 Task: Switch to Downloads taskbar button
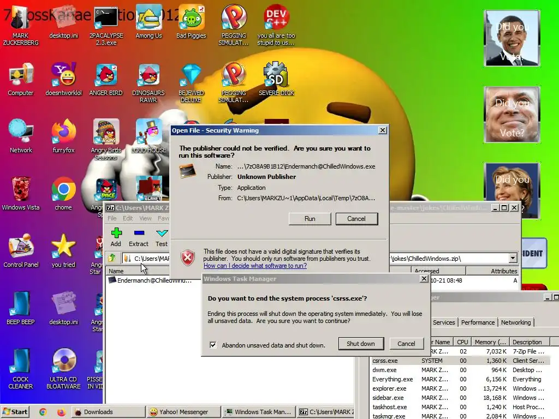tap(108, 412)
